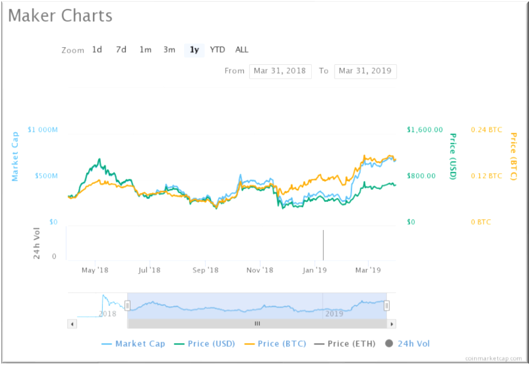Select the ALL zoom range

(242, 50)
